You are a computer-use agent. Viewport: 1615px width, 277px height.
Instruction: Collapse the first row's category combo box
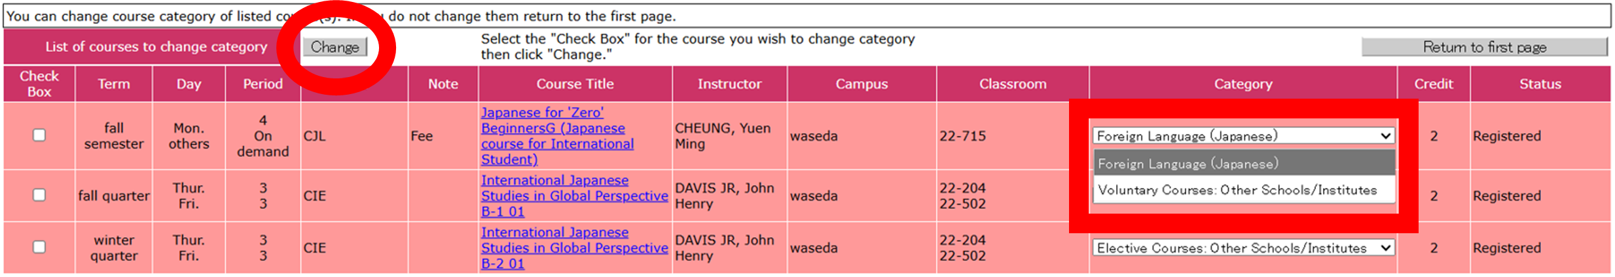[1243, 136]
